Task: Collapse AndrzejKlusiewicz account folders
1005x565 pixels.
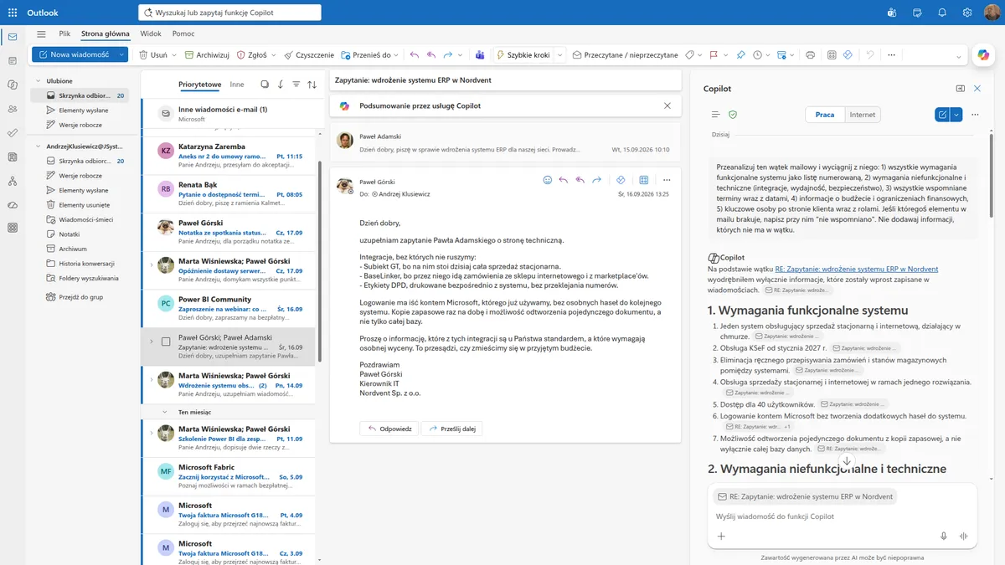Action: pos(38,146)
